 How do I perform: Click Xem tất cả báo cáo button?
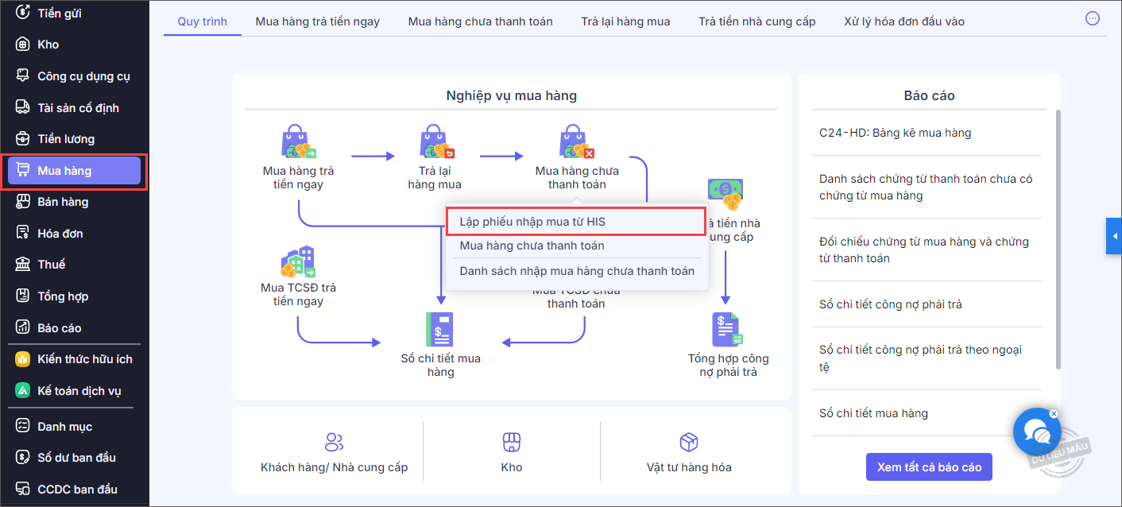[929, 466]
